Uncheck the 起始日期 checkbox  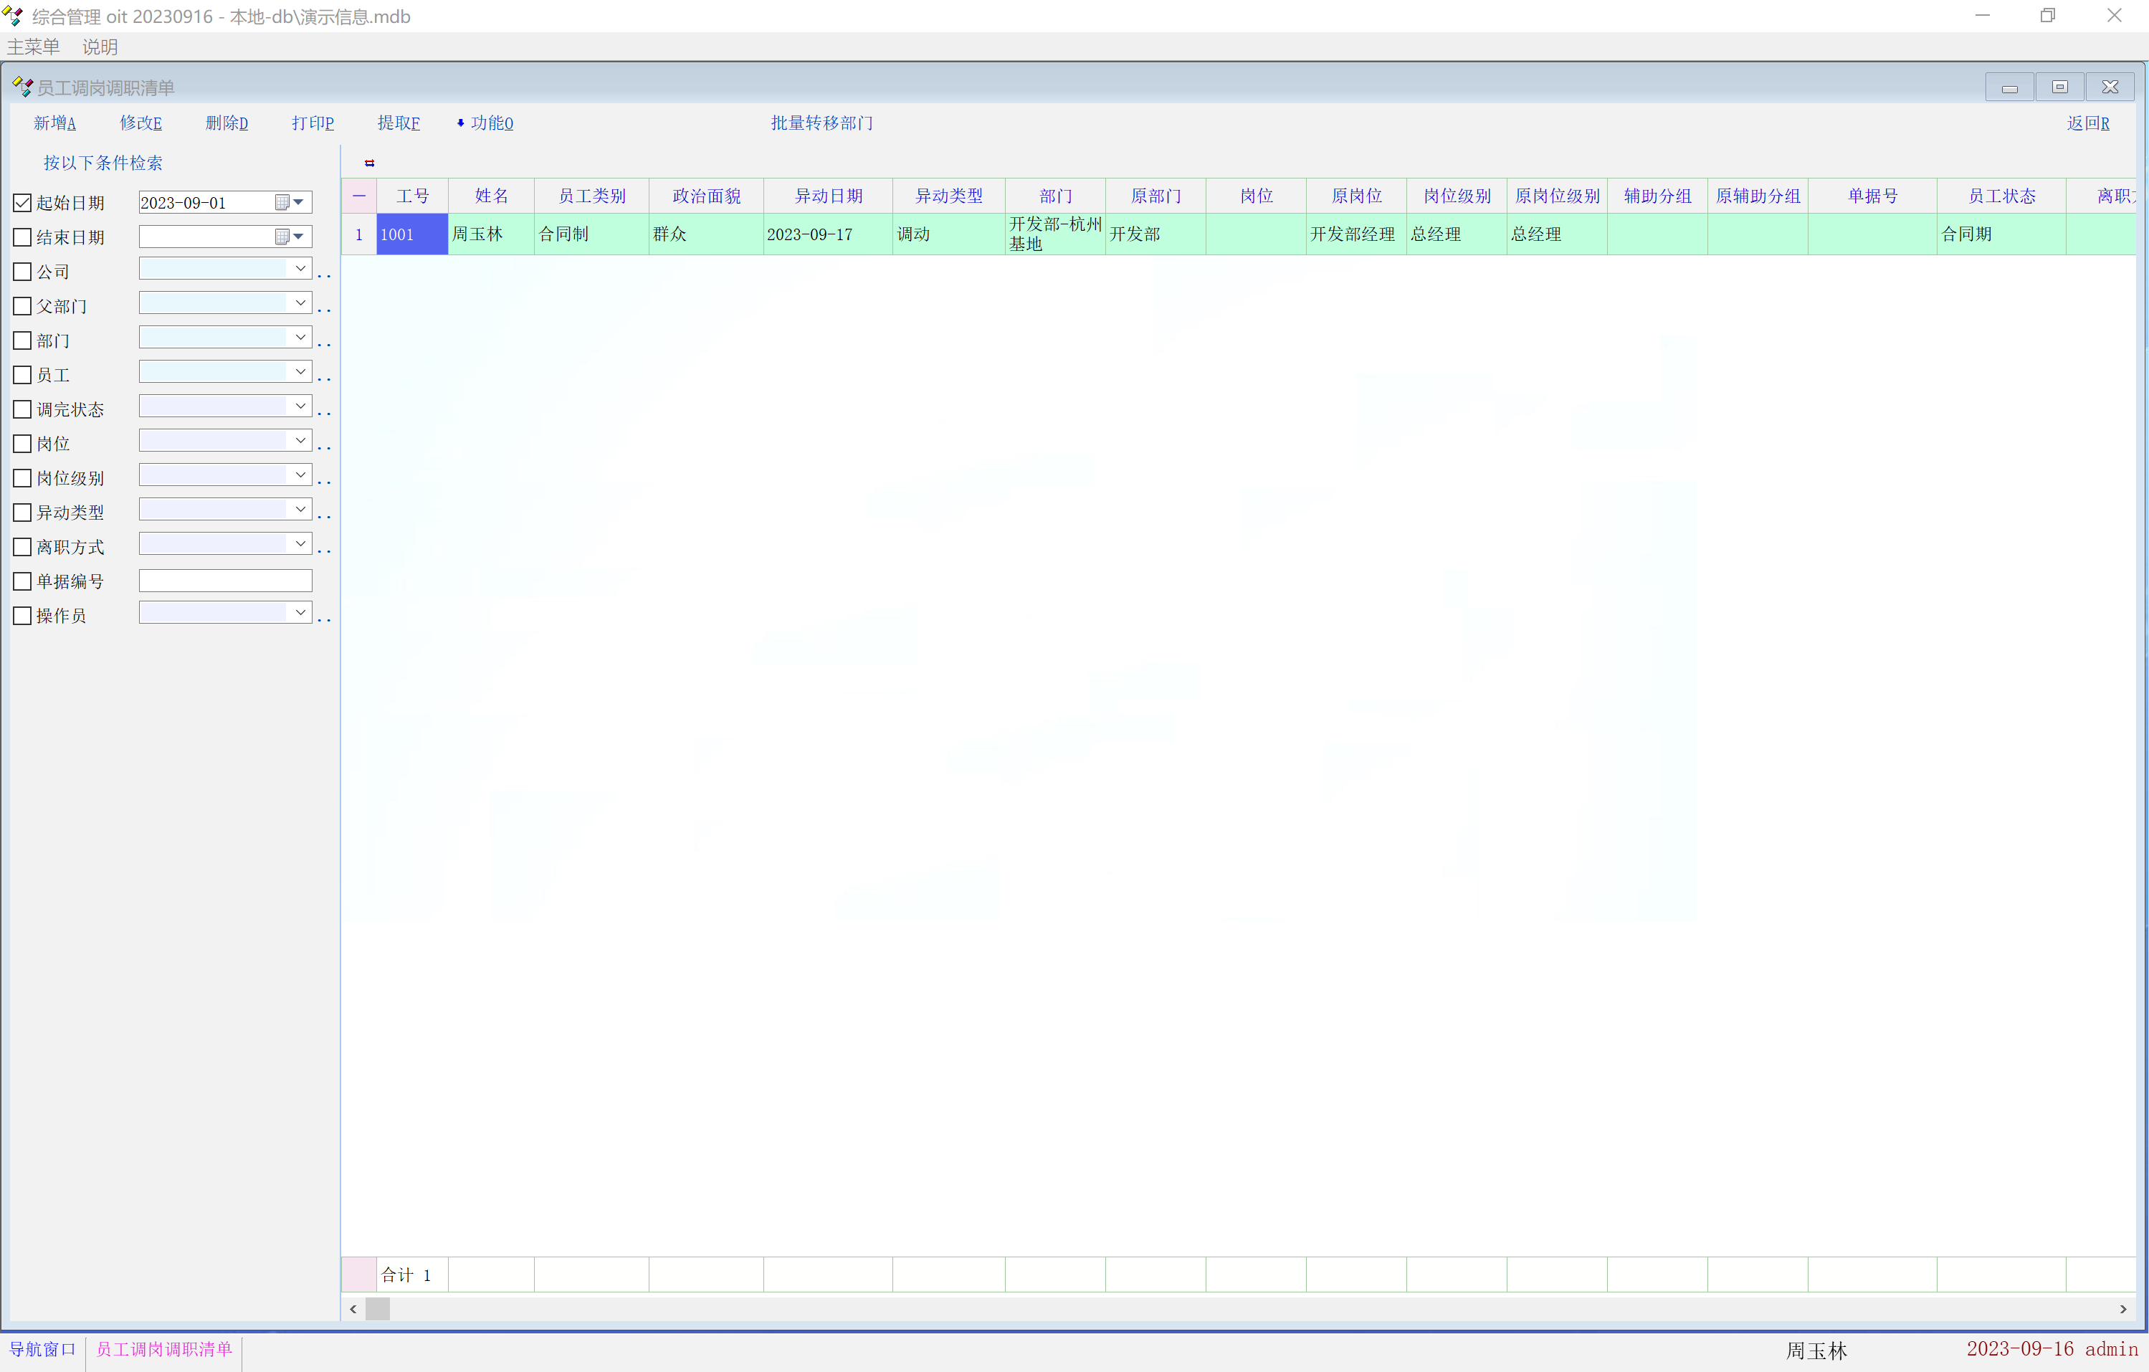(x=22, y=203)
